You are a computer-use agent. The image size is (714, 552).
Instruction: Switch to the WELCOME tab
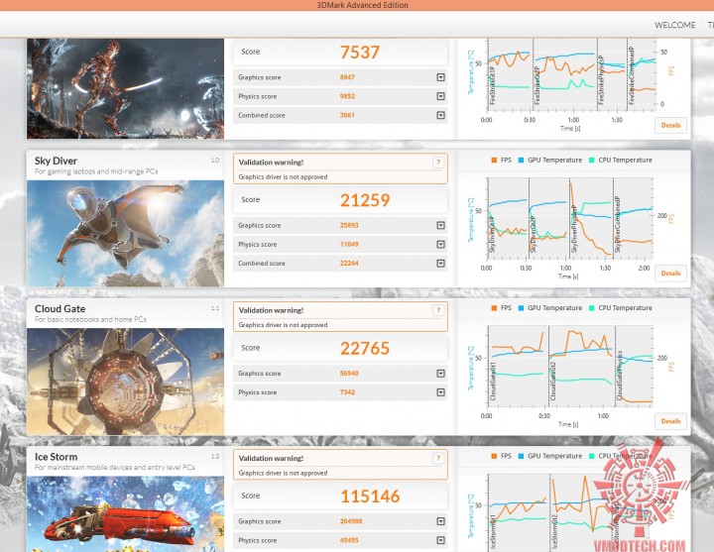[x=675, y=25]
